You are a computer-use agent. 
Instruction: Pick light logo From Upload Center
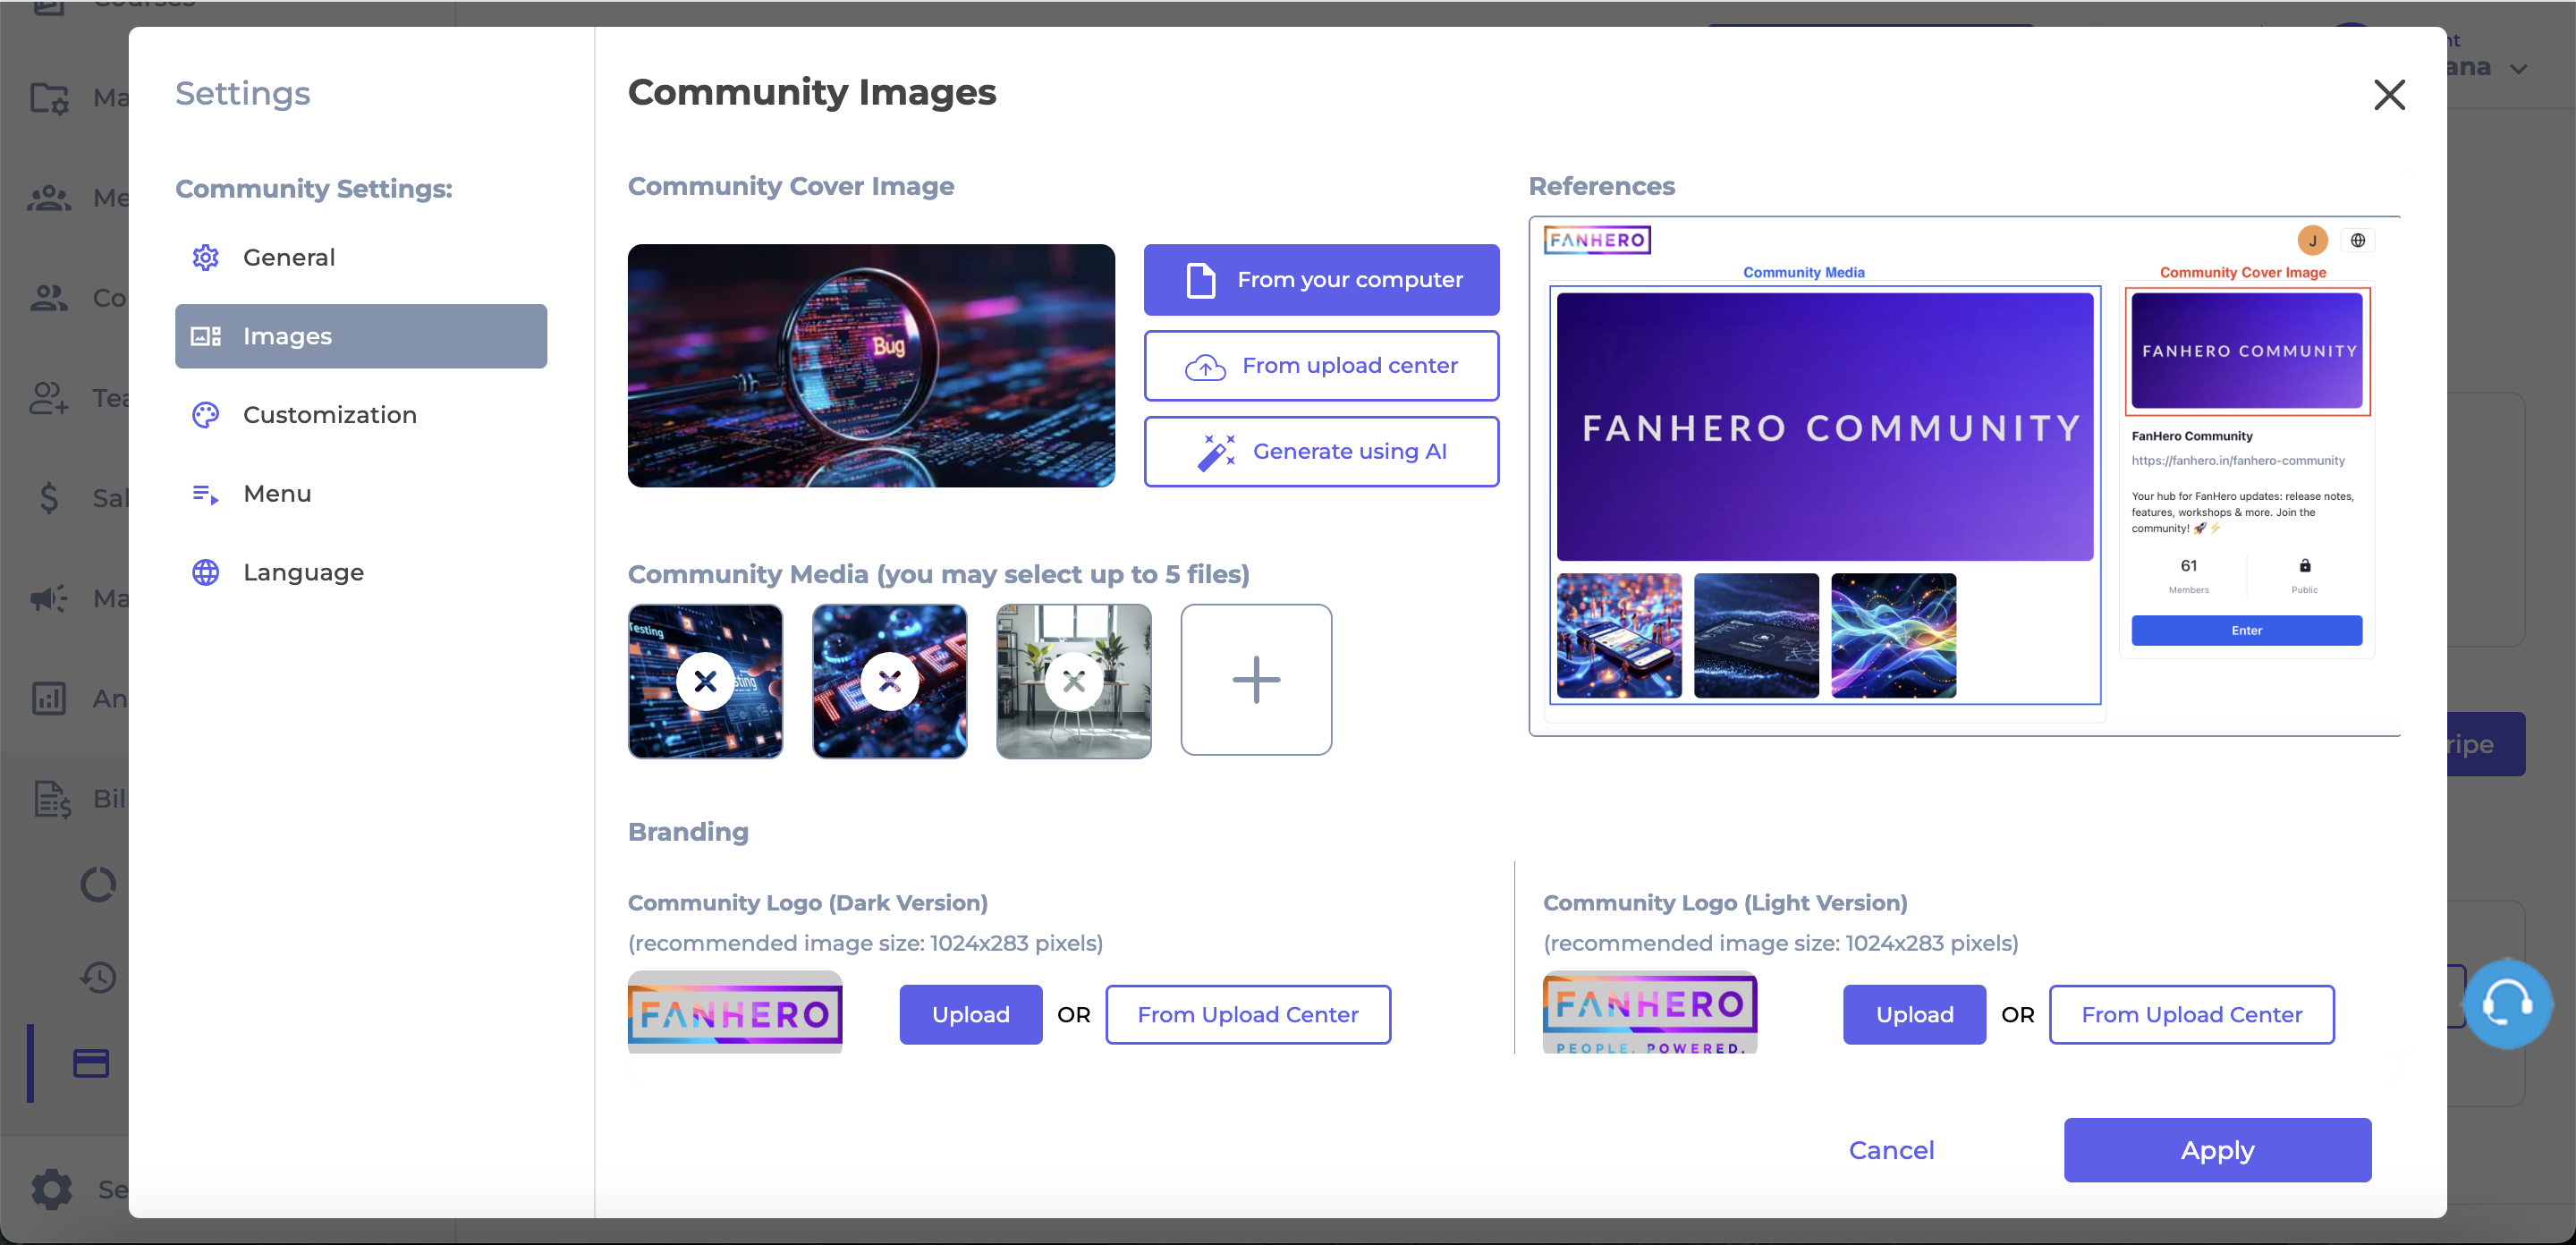[2191, 1014]
